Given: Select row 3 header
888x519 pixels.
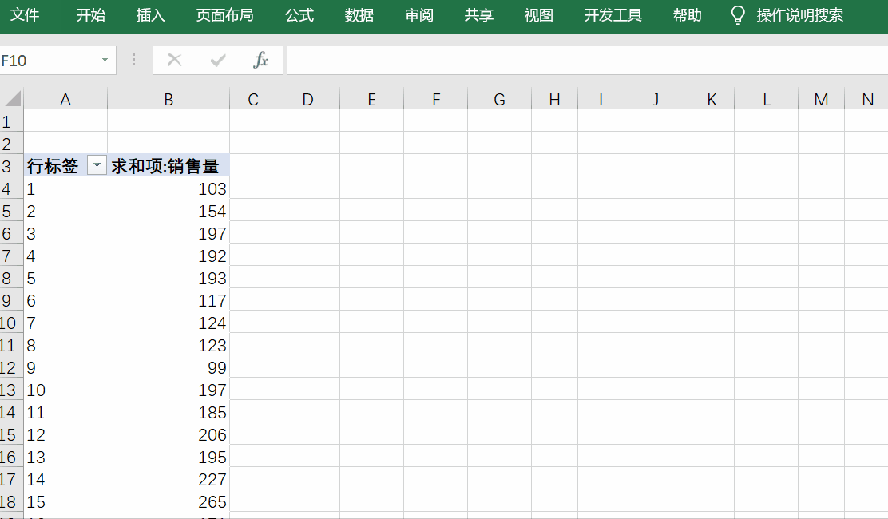Looking at the screenshot, I should click(8, 166).
